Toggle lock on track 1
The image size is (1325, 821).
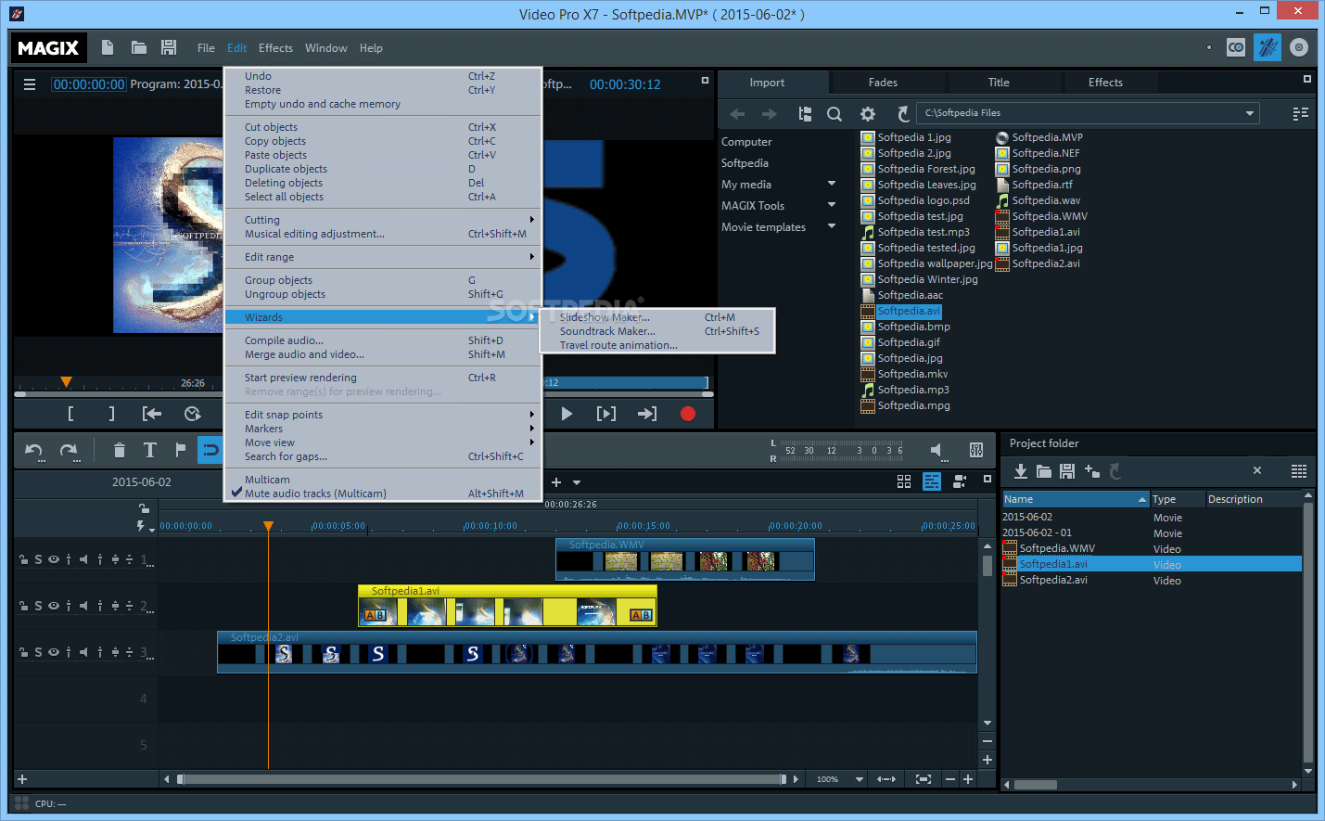pos(23,559)
